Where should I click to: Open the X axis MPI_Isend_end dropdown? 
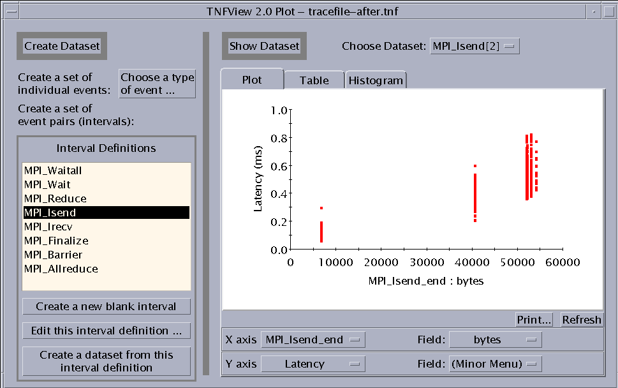[x=313, y=340]
